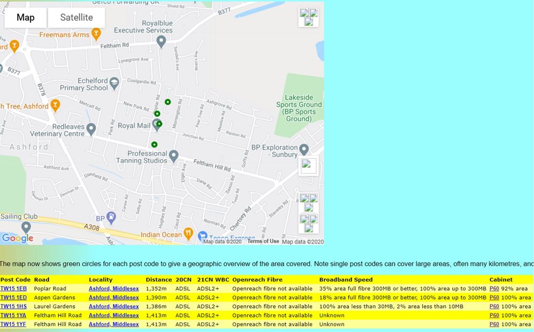Viewport: 534px width, 332px height.
Task: Open the Redleaves Veterinary Centre map pin
Action: click(x=91, y=129)
